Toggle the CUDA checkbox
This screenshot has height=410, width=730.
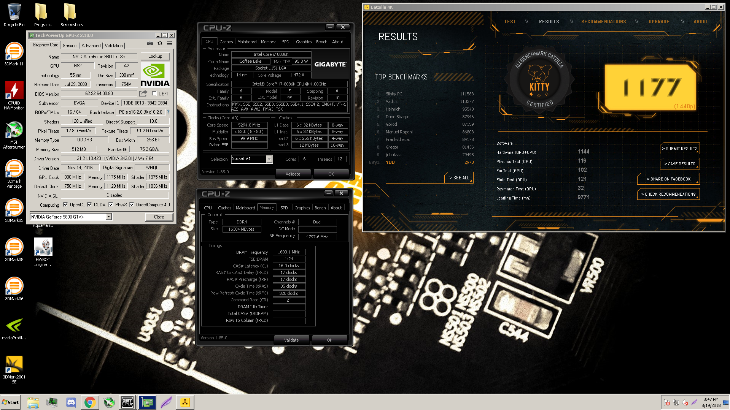click(x=89, y=205)
